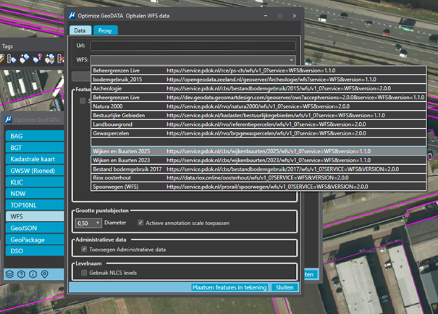Enable Gebruik NLCS levels checkbox

(84, 273)
